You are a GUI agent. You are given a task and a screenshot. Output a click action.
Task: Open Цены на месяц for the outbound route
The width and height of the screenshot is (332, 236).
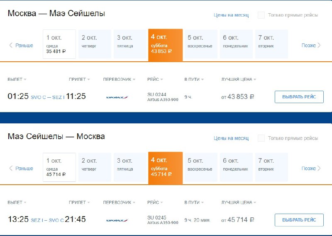click(x=231, y=15)
